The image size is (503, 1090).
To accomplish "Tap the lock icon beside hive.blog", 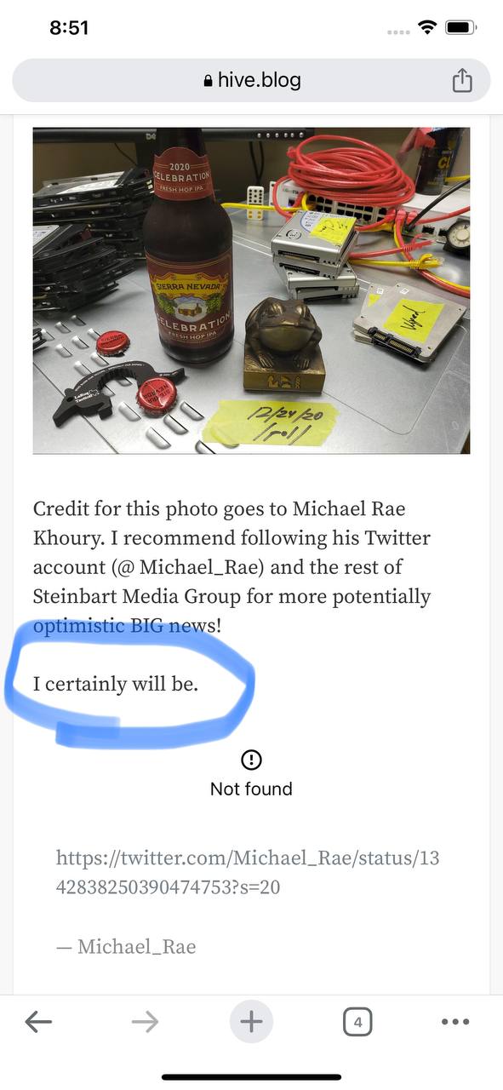I will (x=208, y=81).
